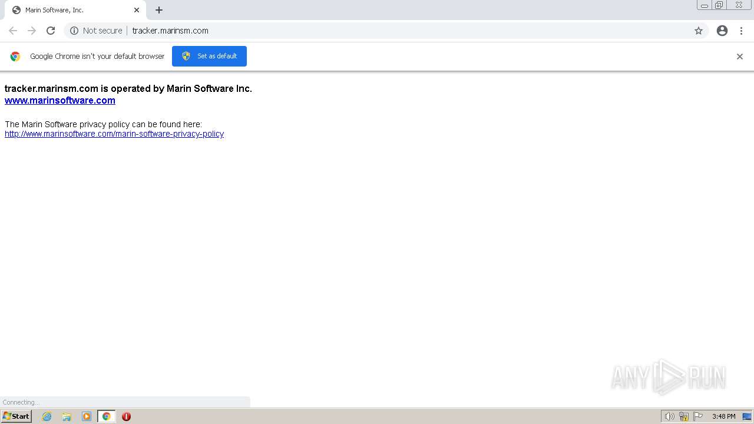754x424 pixels.
Task: Select the Chrome taskbar button
Action: (x=106, y=416)
